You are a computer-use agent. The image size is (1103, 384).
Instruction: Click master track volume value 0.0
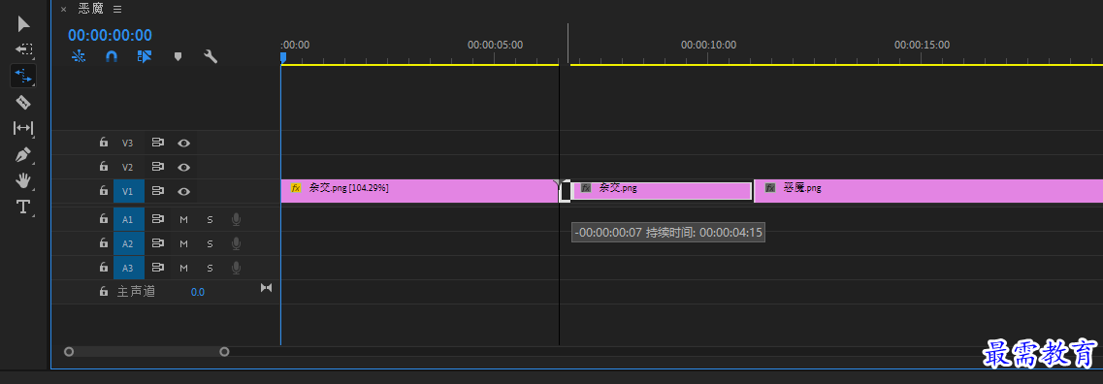coord(198,292)
